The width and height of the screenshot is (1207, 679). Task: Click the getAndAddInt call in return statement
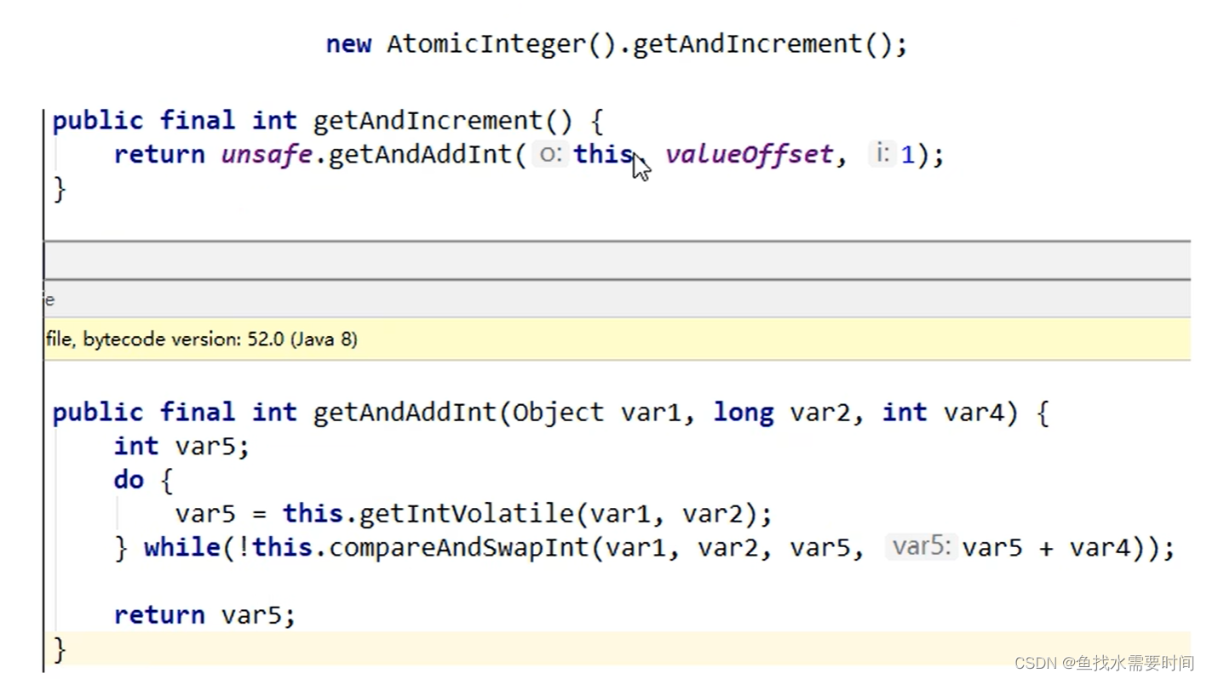pos(422,156)
